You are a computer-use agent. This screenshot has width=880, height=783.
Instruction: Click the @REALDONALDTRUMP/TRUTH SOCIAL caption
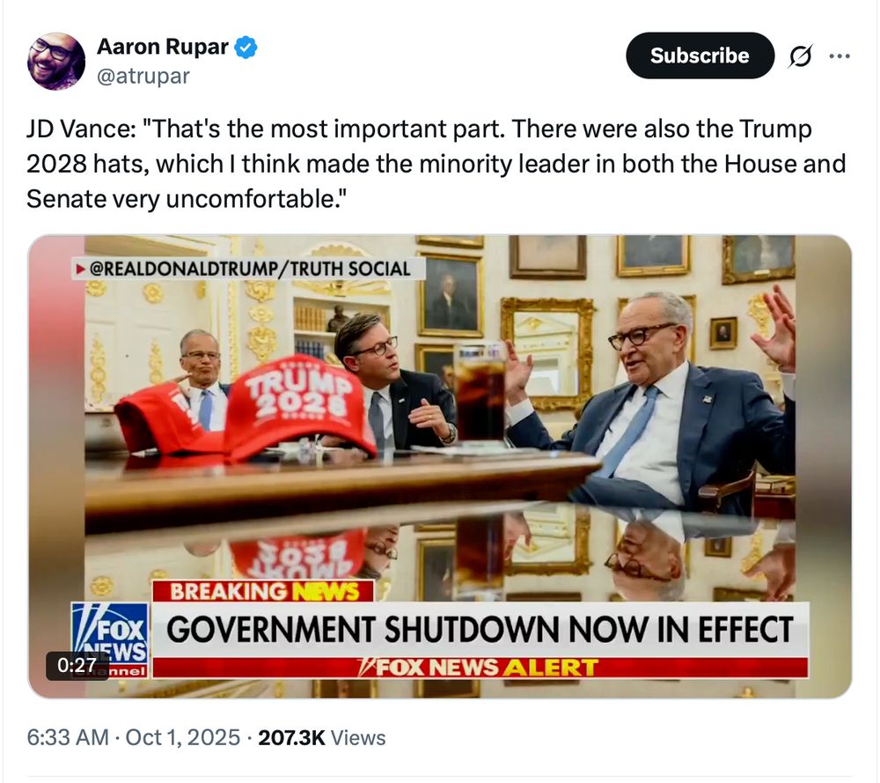pos(250,269)
